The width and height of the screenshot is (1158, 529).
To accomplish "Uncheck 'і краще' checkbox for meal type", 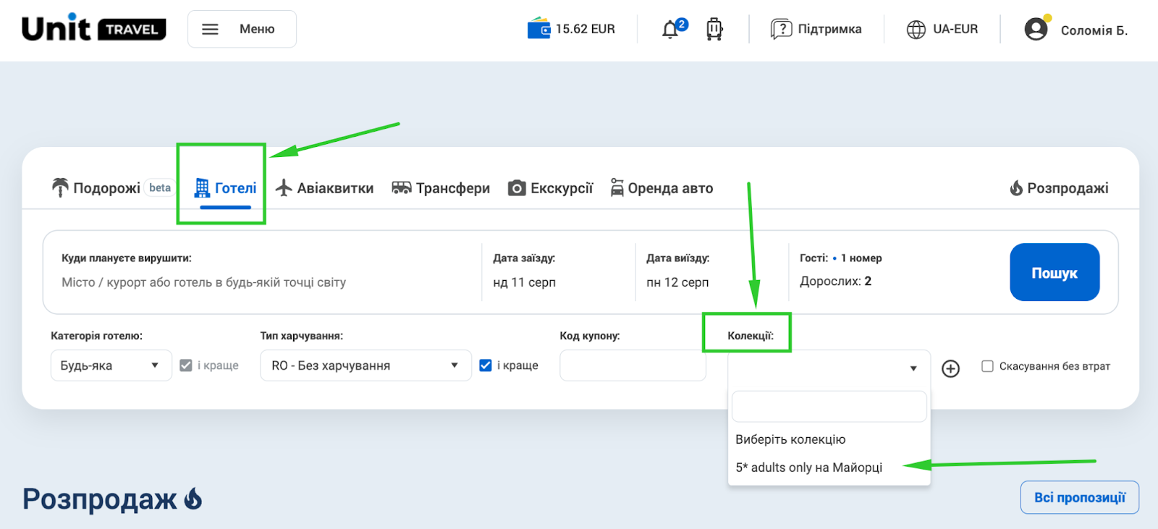I will coord(486,365).
